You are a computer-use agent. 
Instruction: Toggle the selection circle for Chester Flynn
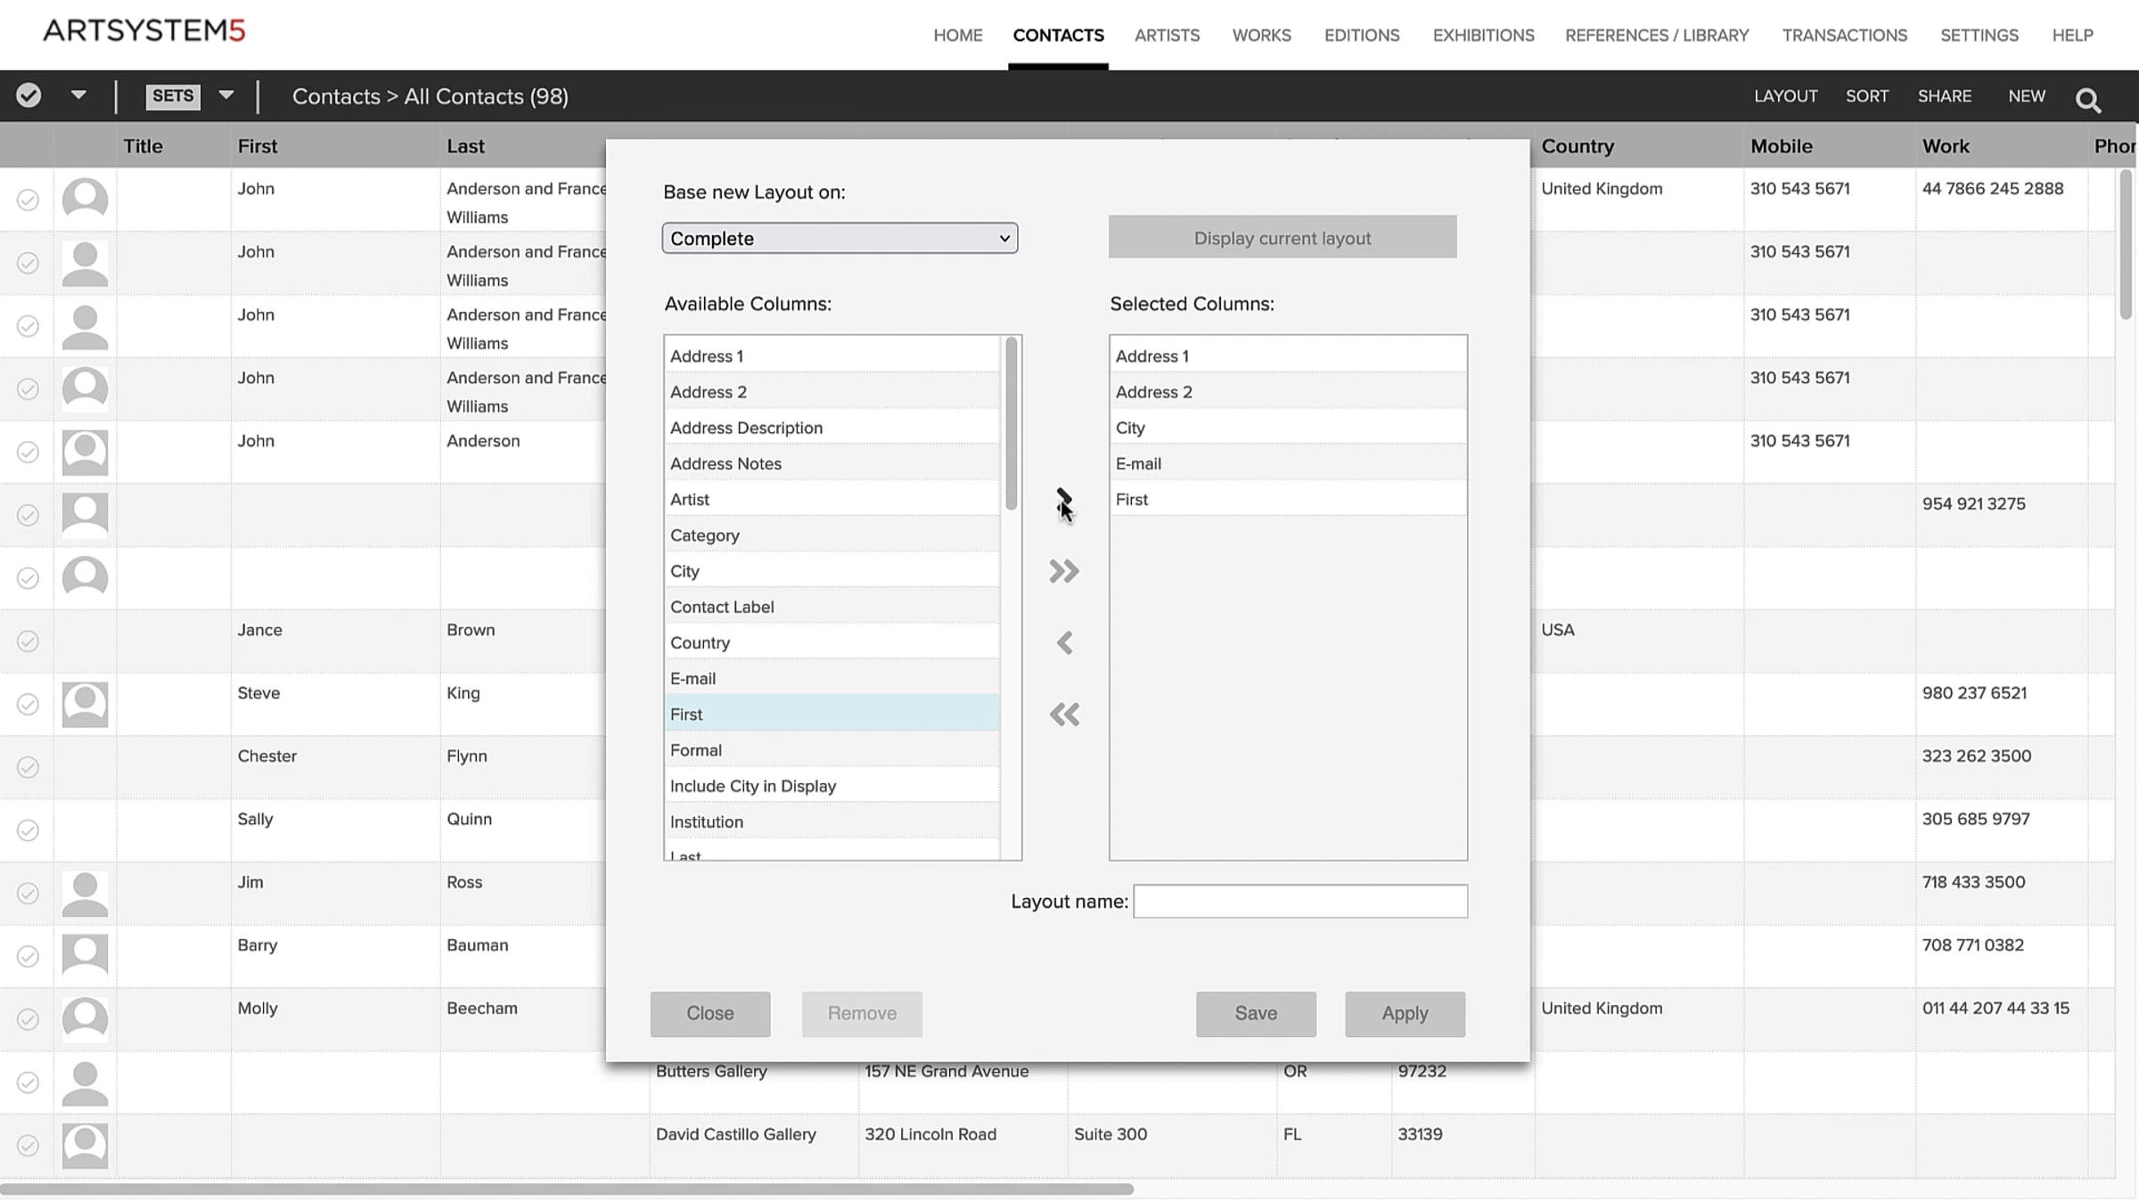coord(29,767)
